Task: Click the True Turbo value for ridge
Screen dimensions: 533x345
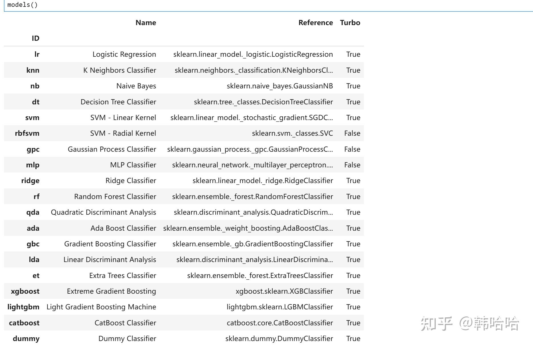Action: (x=353, y=181)
